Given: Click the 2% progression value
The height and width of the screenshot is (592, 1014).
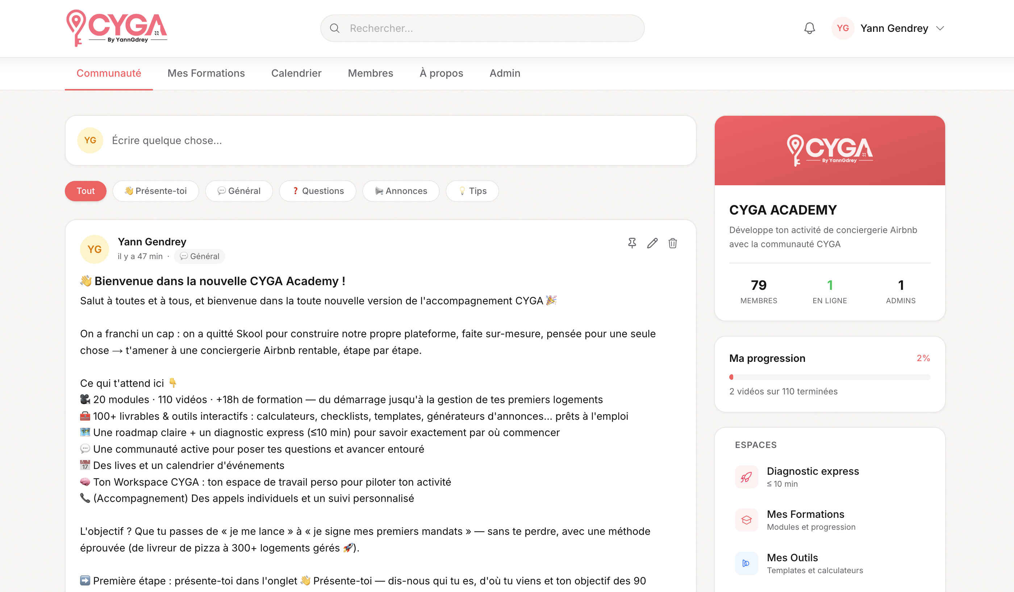Looking at the screenshot, I should point(923,358).
